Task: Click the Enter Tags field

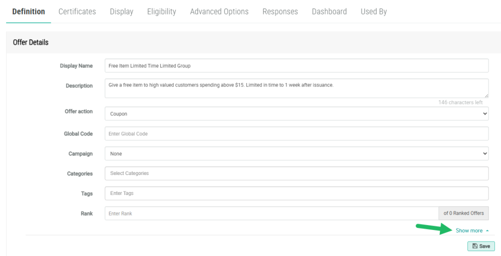Action: point(296,193)
